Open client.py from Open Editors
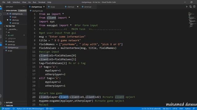The image size is (197, 110). 15,20
